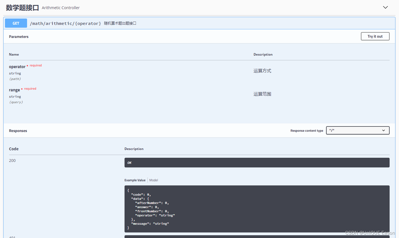Open the Response content type dropdown

click(x=358, y=130)
